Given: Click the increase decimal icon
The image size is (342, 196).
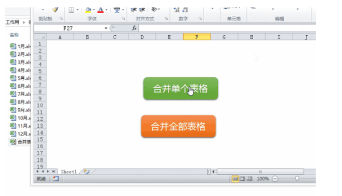Looking at the screenshot, I should 176,10.
